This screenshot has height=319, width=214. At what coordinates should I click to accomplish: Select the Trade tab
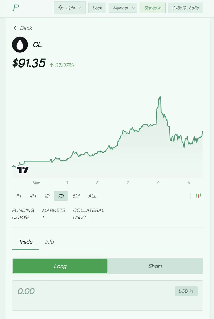[26, 242]
